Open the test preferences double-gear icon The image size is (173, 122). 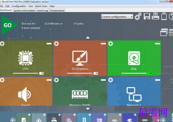pyautogui.click(x=138, y=16)
